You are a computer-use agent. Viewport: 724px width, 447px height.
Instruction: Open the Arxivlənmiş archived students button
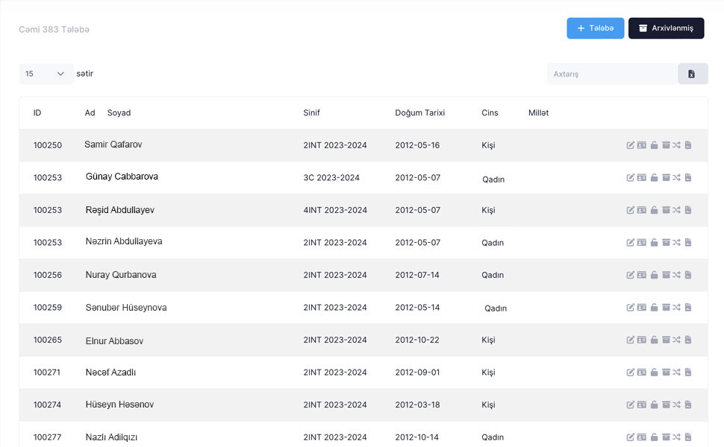pos(666,28)
